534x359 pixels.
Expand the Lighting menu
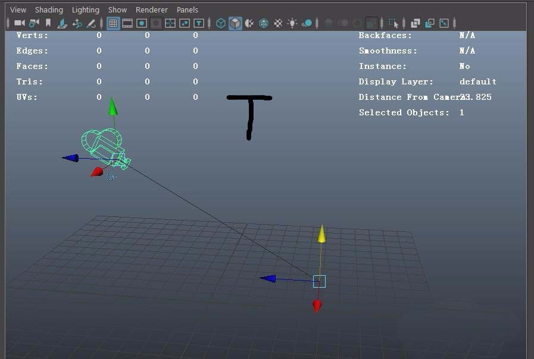(x=86, y=10)
